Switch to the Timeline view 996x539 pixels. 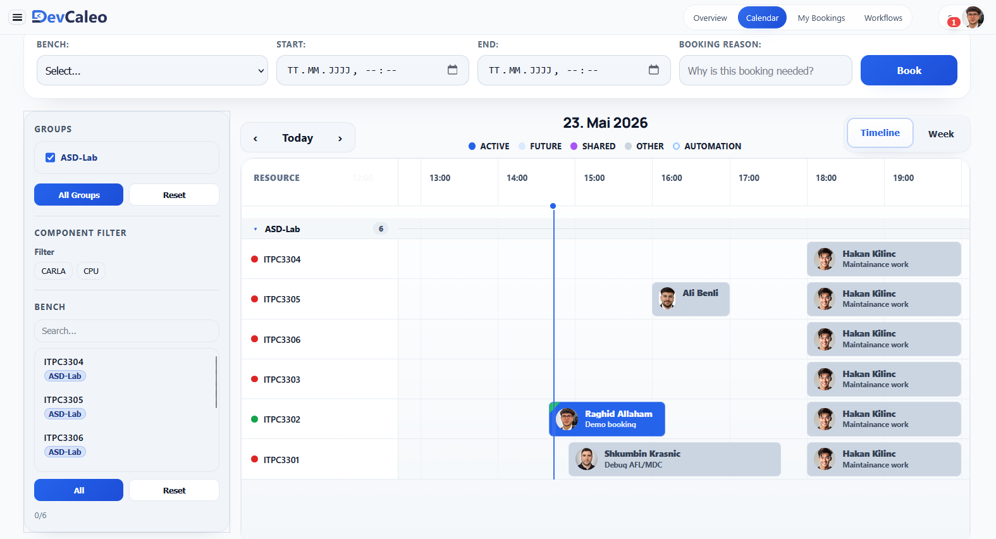(x=880, y=133)
